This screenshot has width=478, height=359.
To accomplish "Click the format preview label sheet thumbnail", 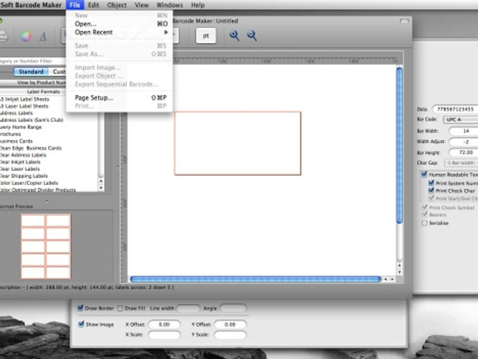I will click(x=46, y=247).
